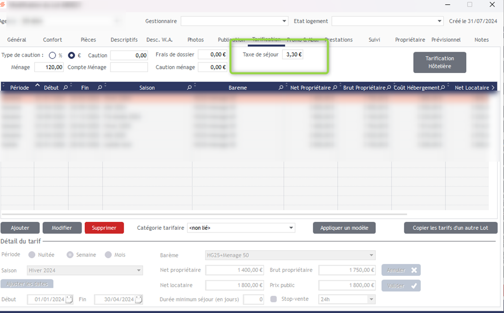
Task: Click the search icon in Début column
Action: [65, 87]
